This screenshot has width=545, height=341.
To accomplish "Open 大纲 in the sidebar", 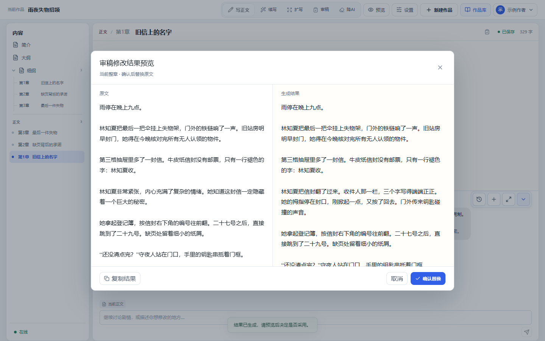I will coord(48,58).
